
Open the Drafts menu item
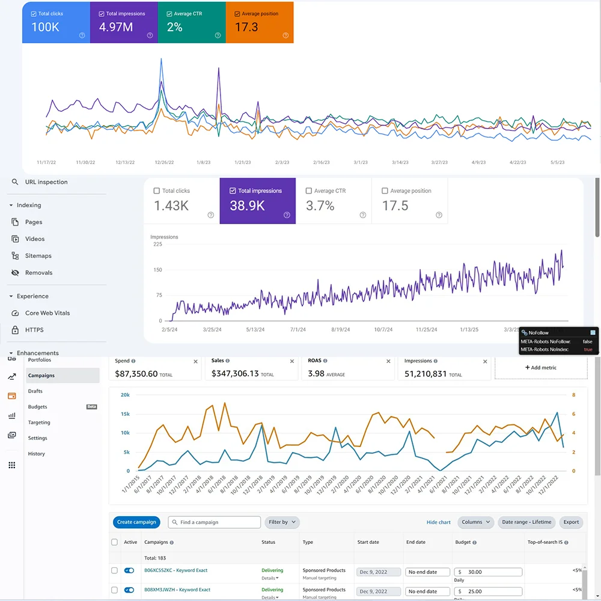coord(35,391)
